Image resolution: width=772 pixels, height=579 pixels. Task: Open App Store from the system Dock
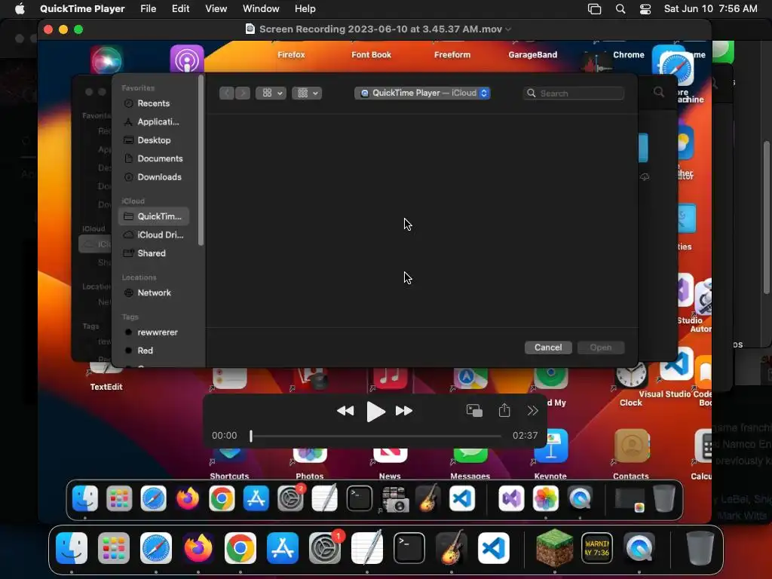click(x=283, y=548)
